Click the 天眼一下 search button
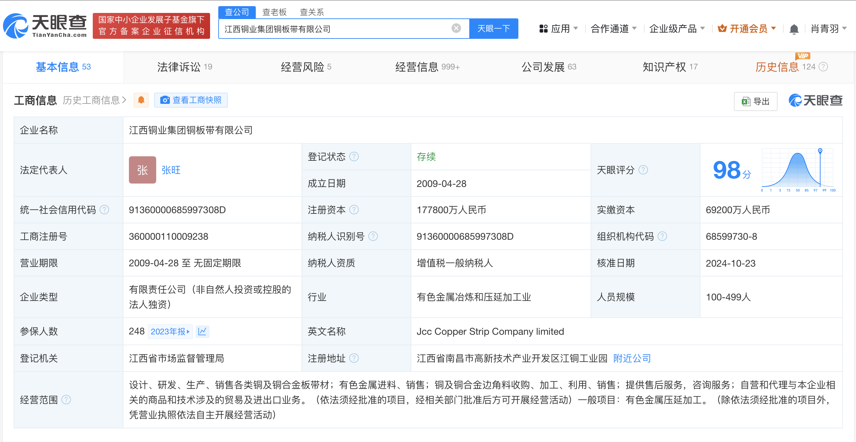The image size is (856, 442). pyautogui.click(x=494, y=29)
